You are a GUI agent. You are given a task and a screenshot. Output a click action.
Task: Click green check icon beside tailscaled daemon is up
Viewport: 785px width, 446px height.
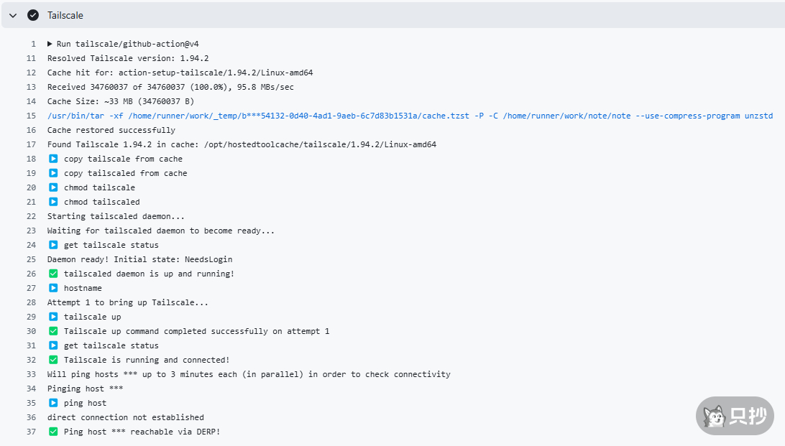pos(54,274)
